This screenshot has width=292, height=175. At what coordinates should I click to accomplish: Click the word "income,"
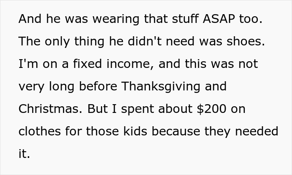click(130, 64)
